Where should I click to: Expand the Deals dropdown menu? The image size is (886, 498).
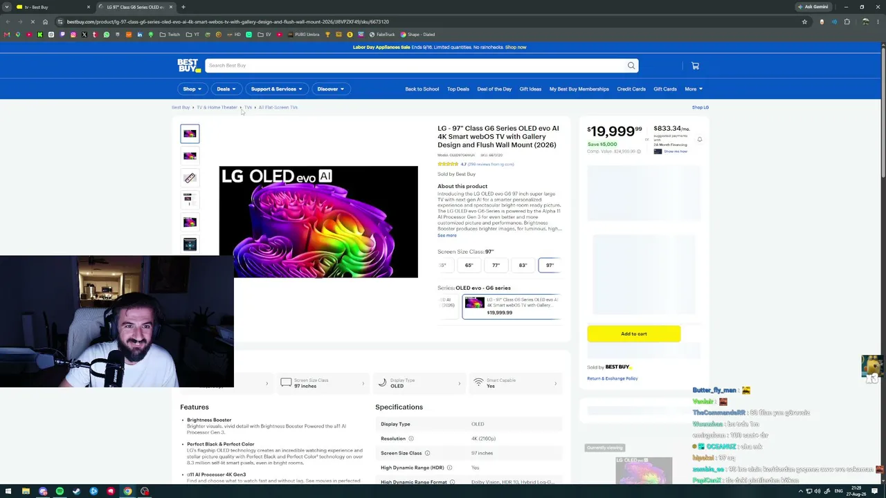[x=226, y=89]
